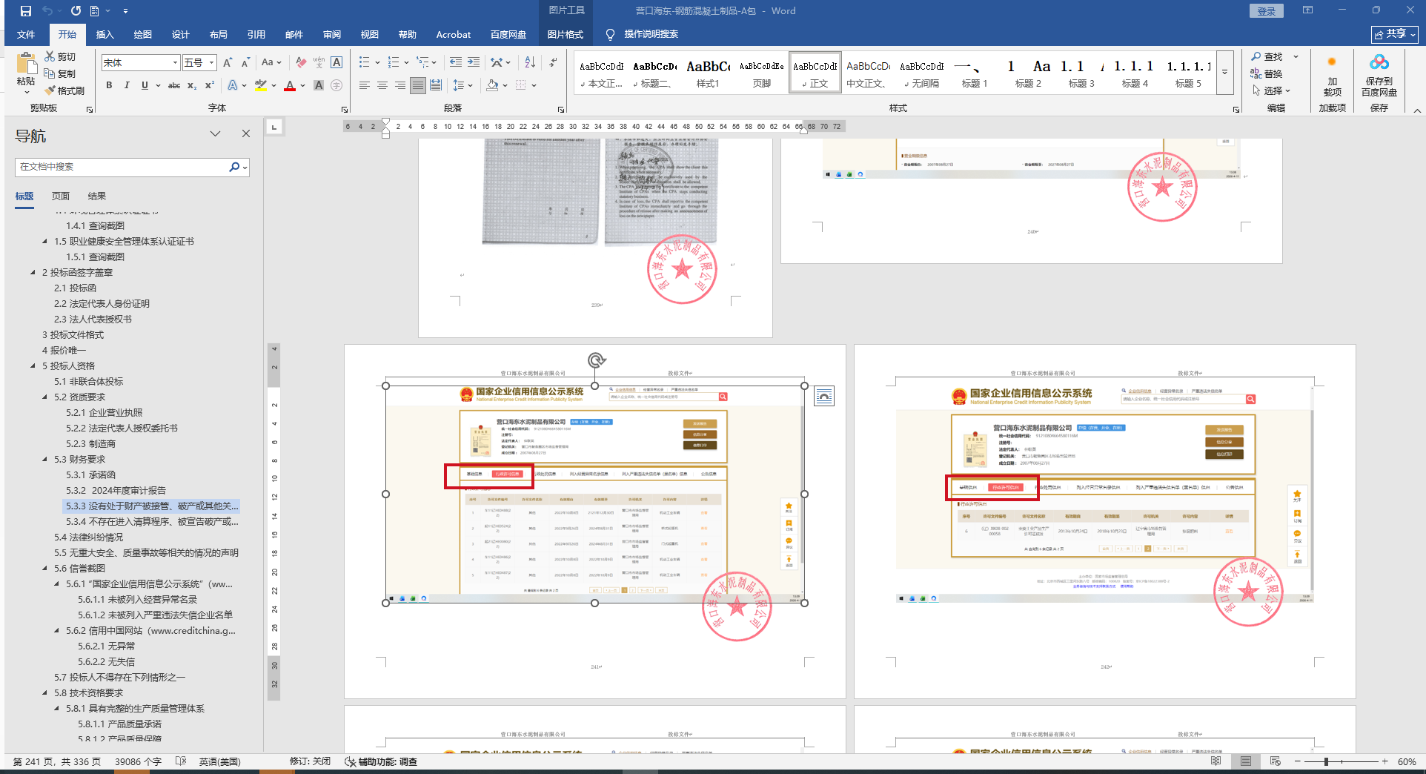The width and height of the screenshot is (1426, 774).
Task: Switch to Print Layout view in status bar
Action: tap(1246, 761)
